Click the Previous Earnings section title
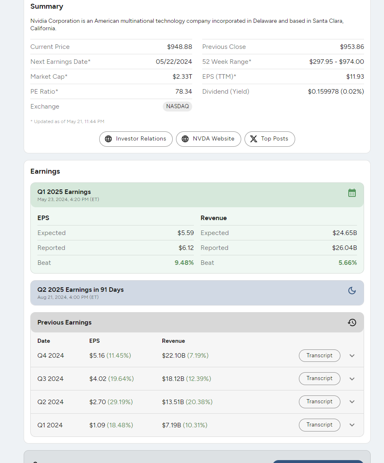This screenshot has width=384, height=463. point(64,322)
